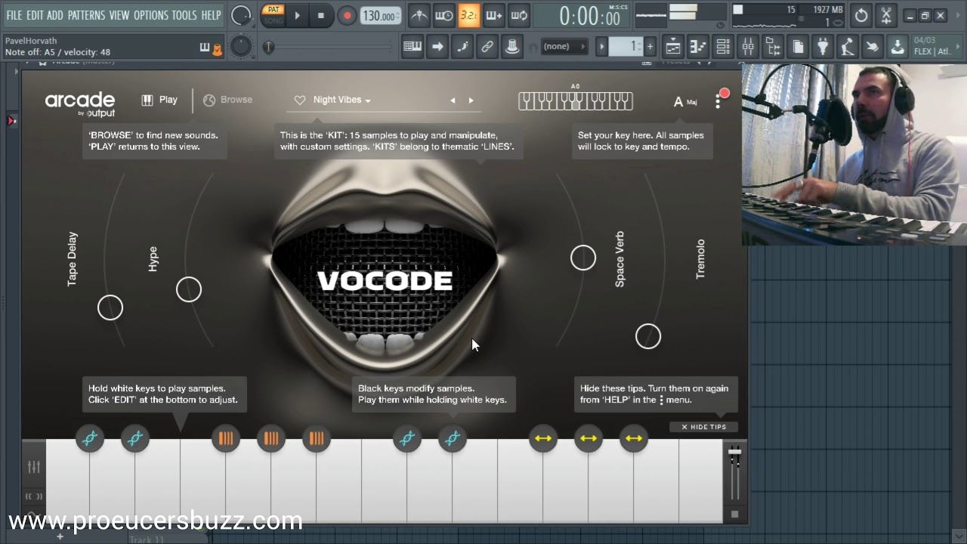Open the Browser view icon
Image resolution: width=967 pixels, height=544 pixels.
point(773,47)
